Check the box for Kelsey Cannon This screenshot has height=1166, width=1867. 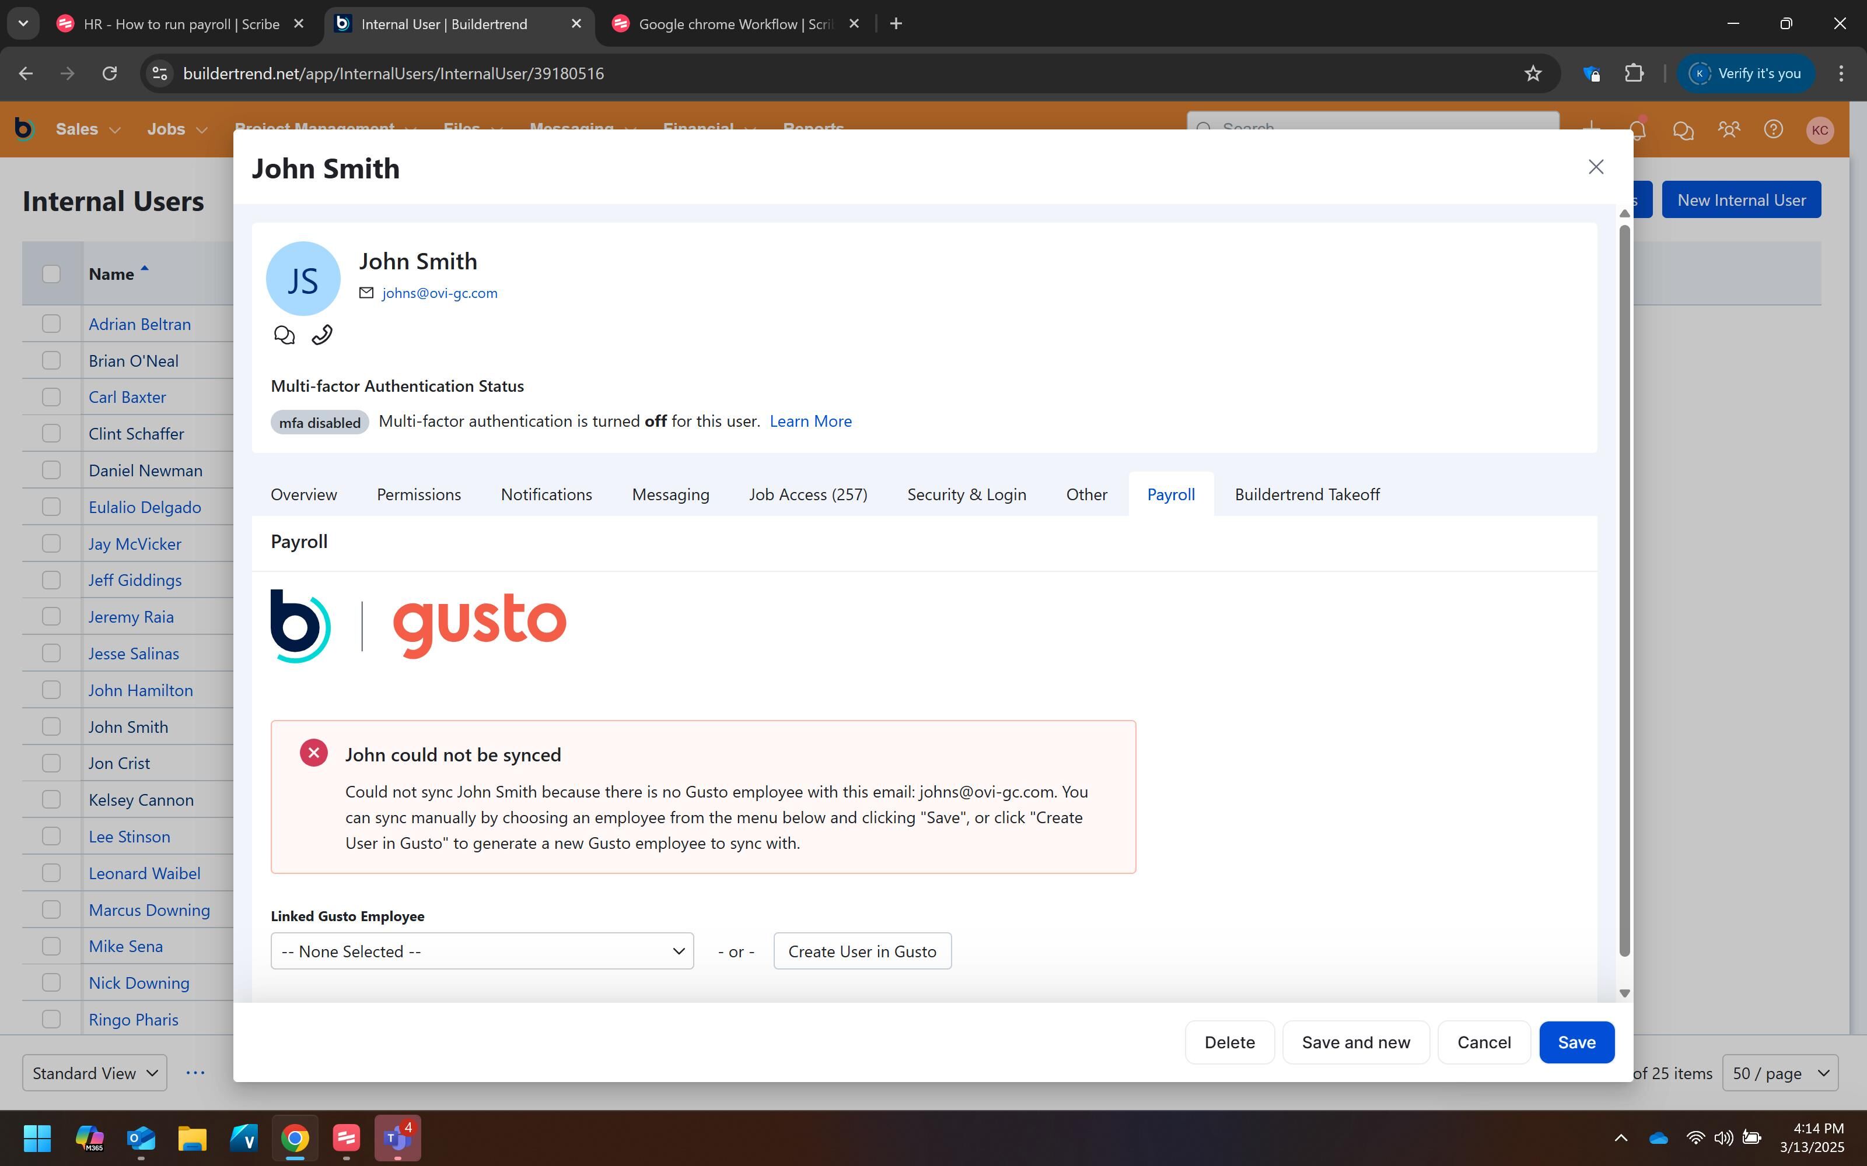click(x=51, y=800)
